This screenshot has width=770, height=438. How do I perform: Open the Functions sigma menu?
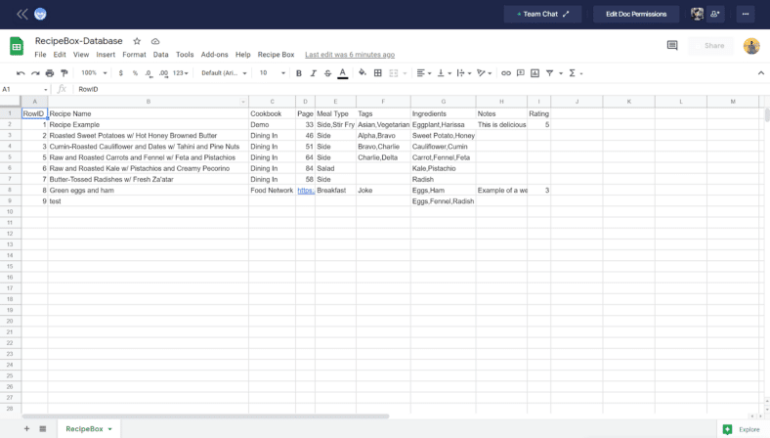(x=575, y=73)
